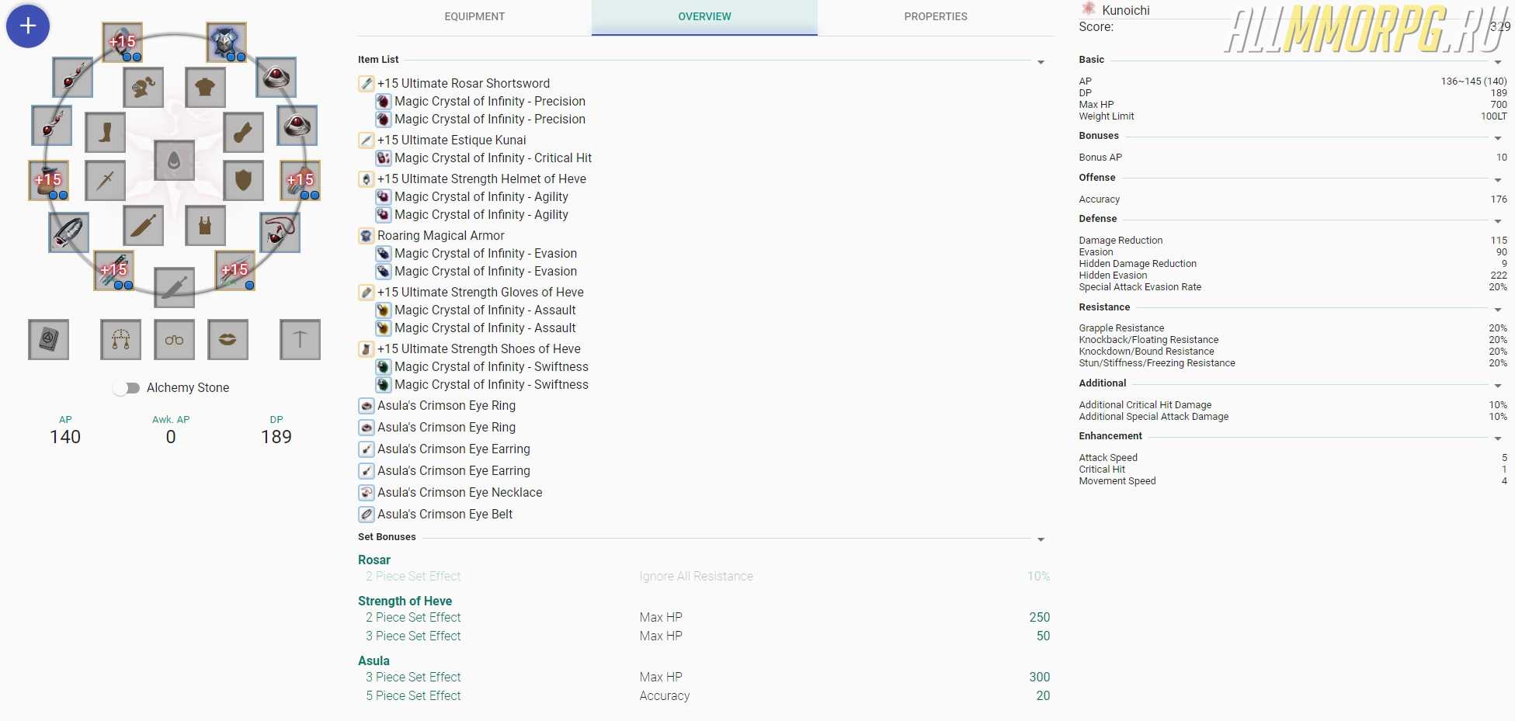Click Asula's Crimson Eye Necklace entry
The image size is (1515, 721).
point(460,493)
